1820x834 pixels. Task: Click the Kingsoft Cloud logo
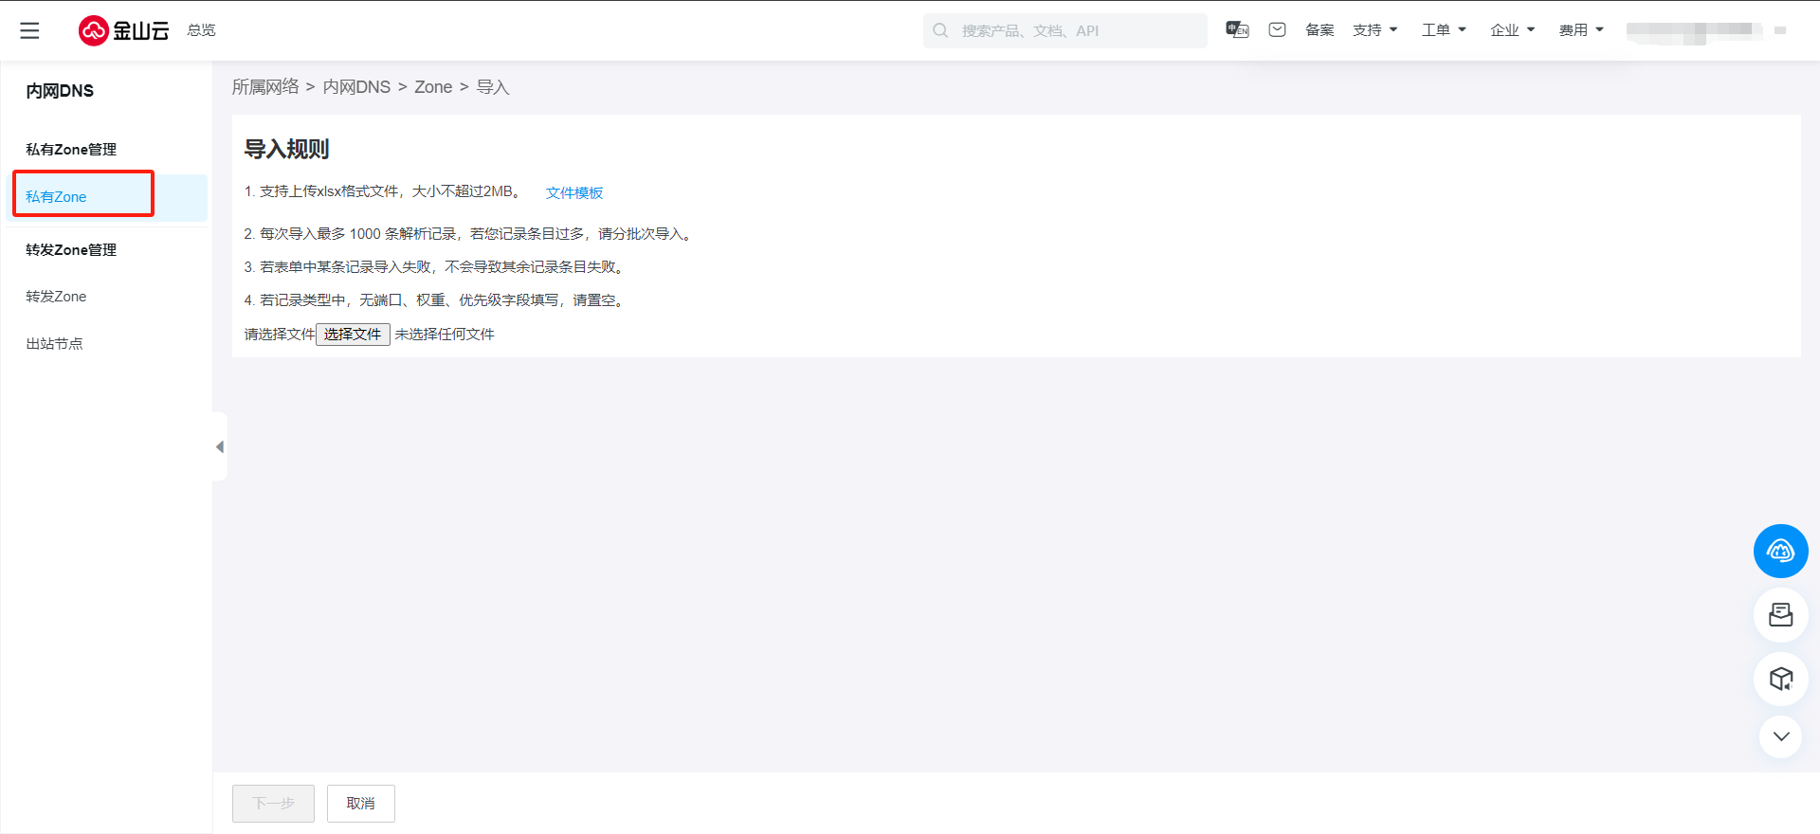(x=123, y=30)
